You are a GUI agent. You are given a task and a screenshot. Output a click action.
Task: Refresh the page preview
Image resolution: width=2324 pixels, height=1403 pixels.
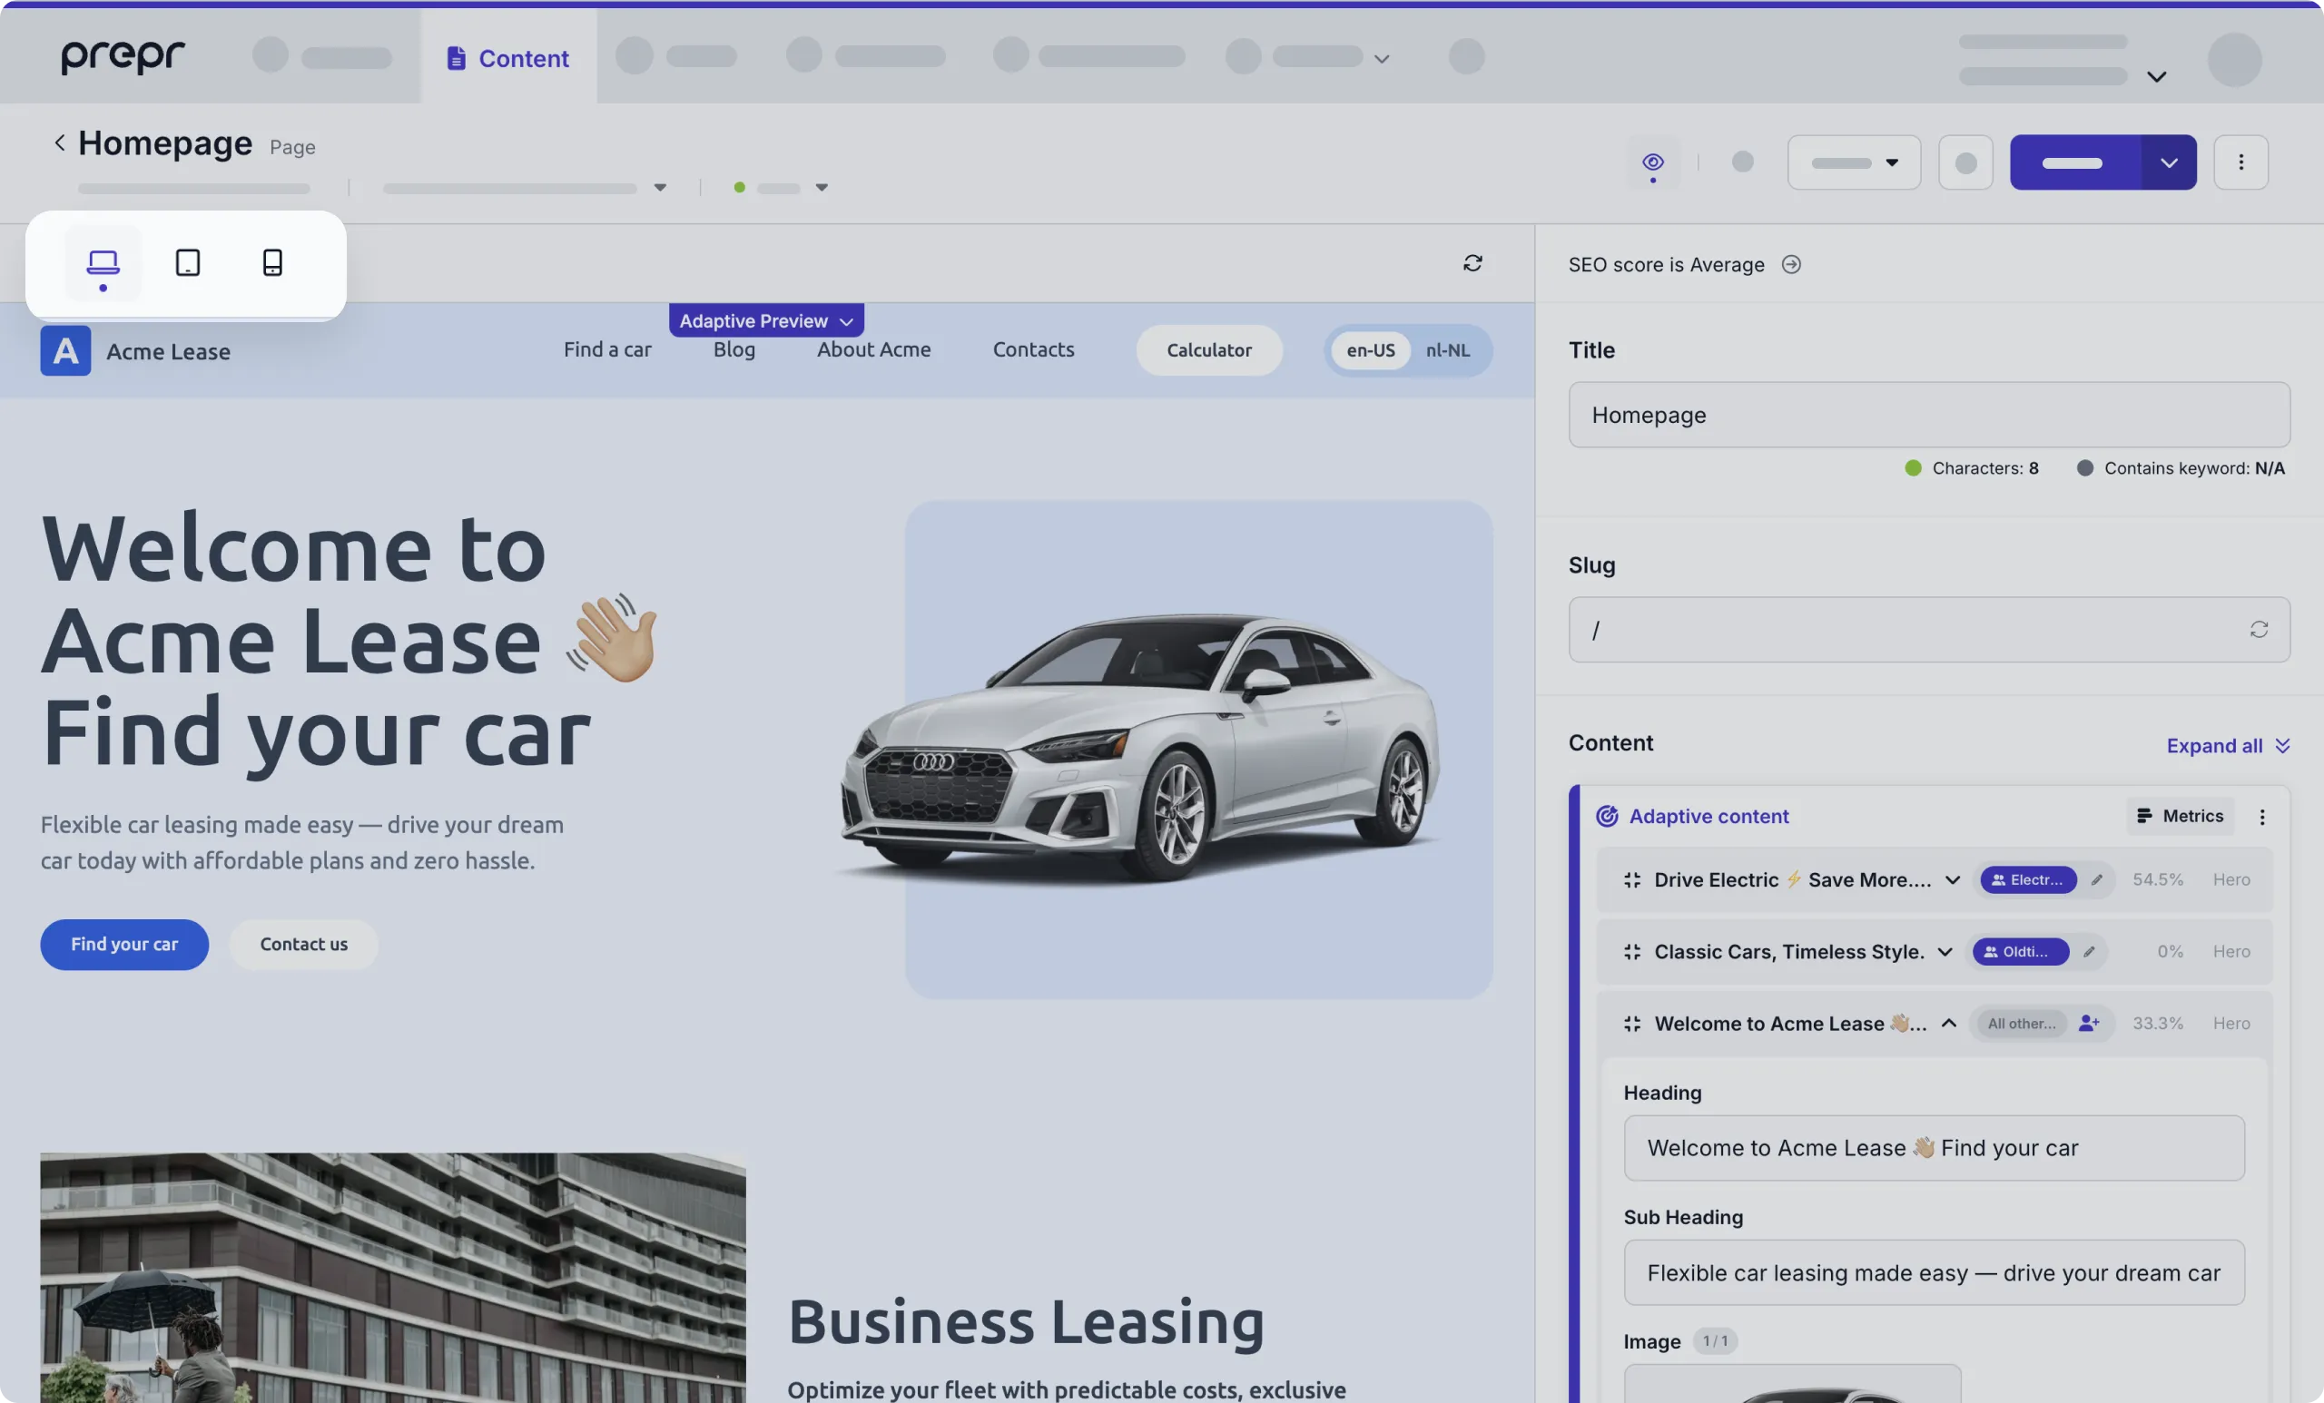[1472, 263]
